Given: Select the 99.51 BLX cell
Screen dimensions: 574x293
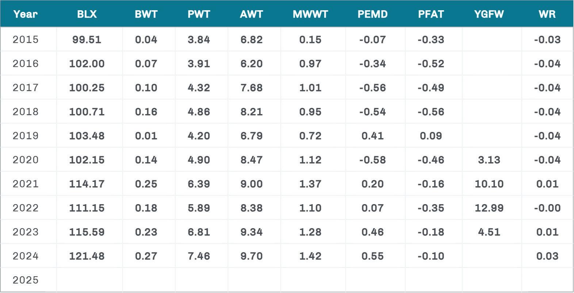Looking at the screenshot, I should (x=87, y=39).
